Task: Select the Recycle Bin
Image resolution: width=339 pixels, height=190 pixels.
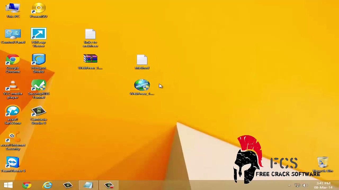Action: click(323, 165)
